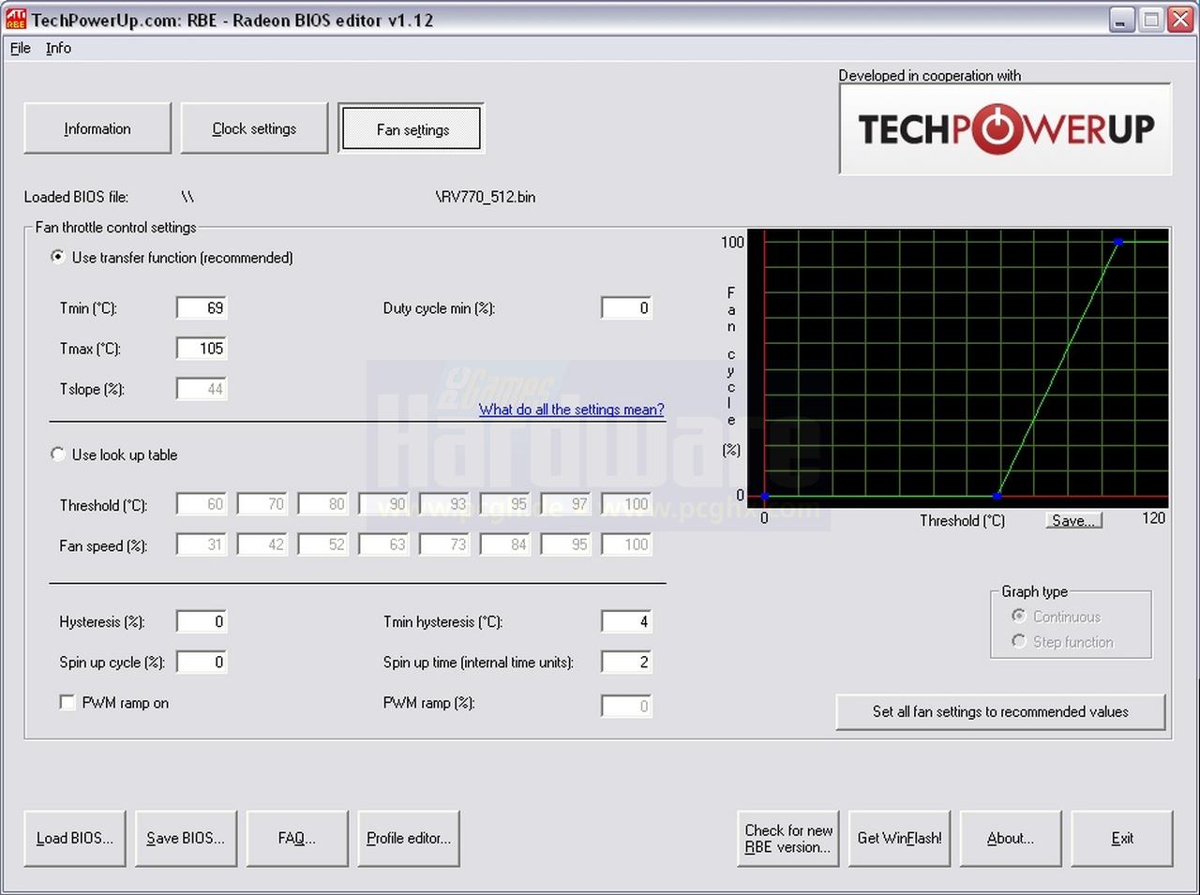Open the About... dialog
The height and width of the screenshot is (895, 1200).
tap(1011, 838)
